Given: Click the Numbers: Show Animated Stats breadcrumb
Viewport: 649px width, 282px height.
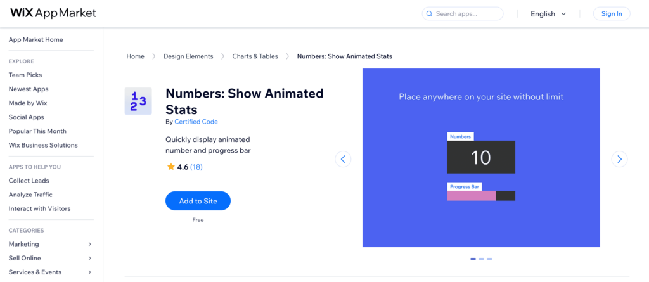Looking at the screenshot, I should (344, 56).
